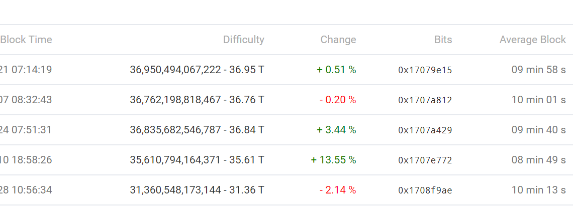Select bits value 0x17079e15
Viewport: 573px width, 208px height.
coord(425,70)
